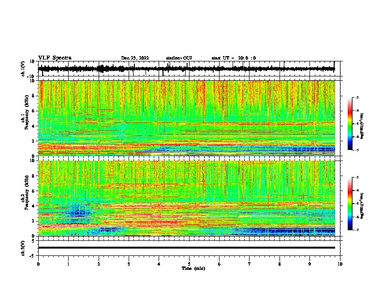Image resolution: width=383 pixels, height=296 pixels.
Task: Click tick label "10" on the time axis
Action: pyautogui.click(x=340, y=264)
